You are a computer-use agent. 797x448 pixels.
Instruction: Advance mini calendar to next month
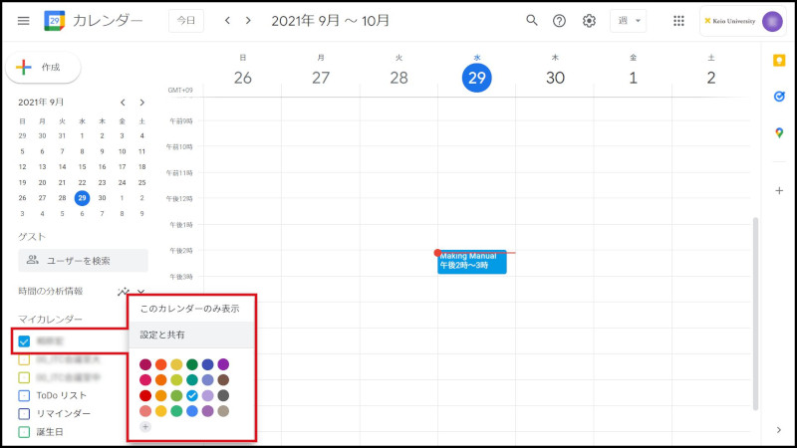click(x=142, y=102)
